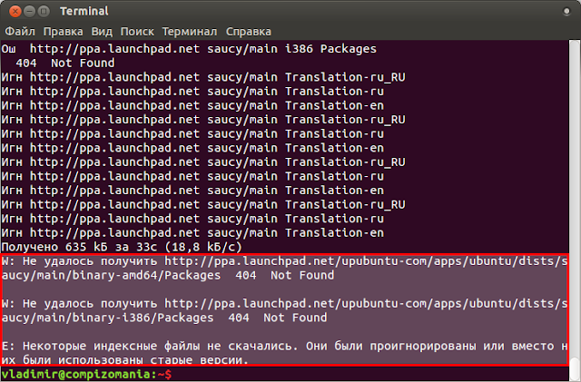Open the Вид menu
The height and width of the screenshot is (382, 581).
[x=102, y=32]
